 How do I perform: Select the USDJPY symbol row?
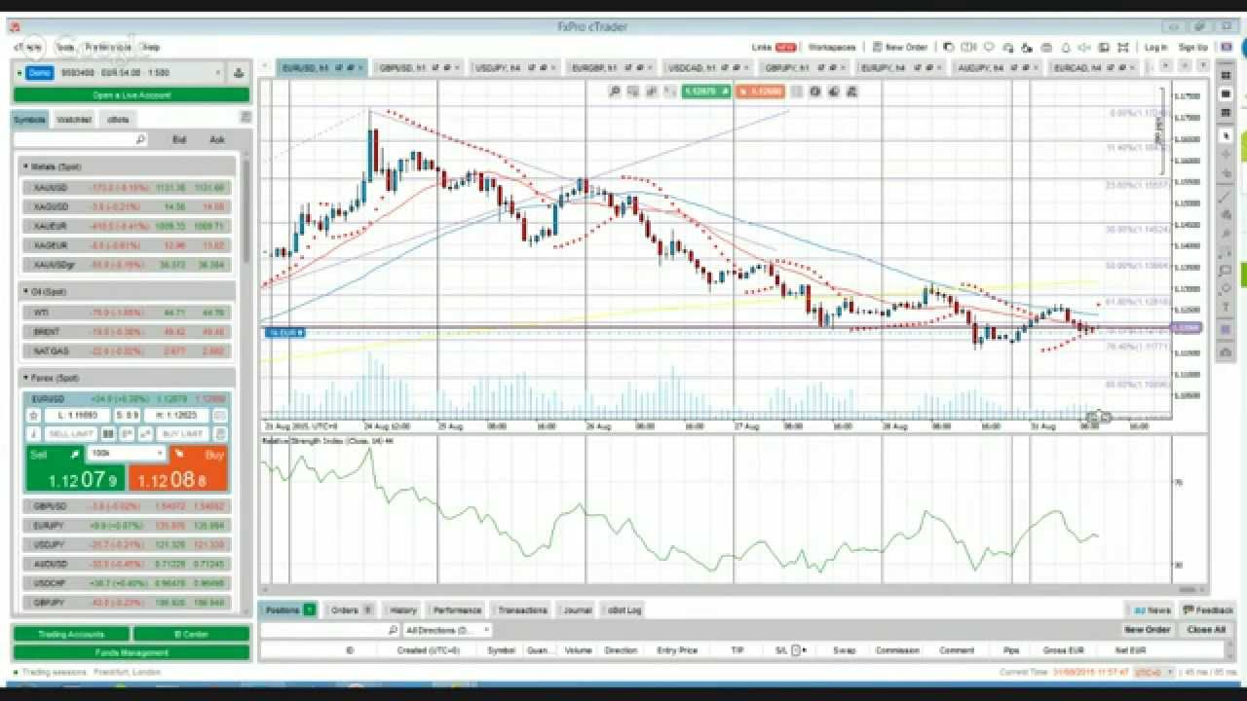pyautogui.click(x=126, y=544)
